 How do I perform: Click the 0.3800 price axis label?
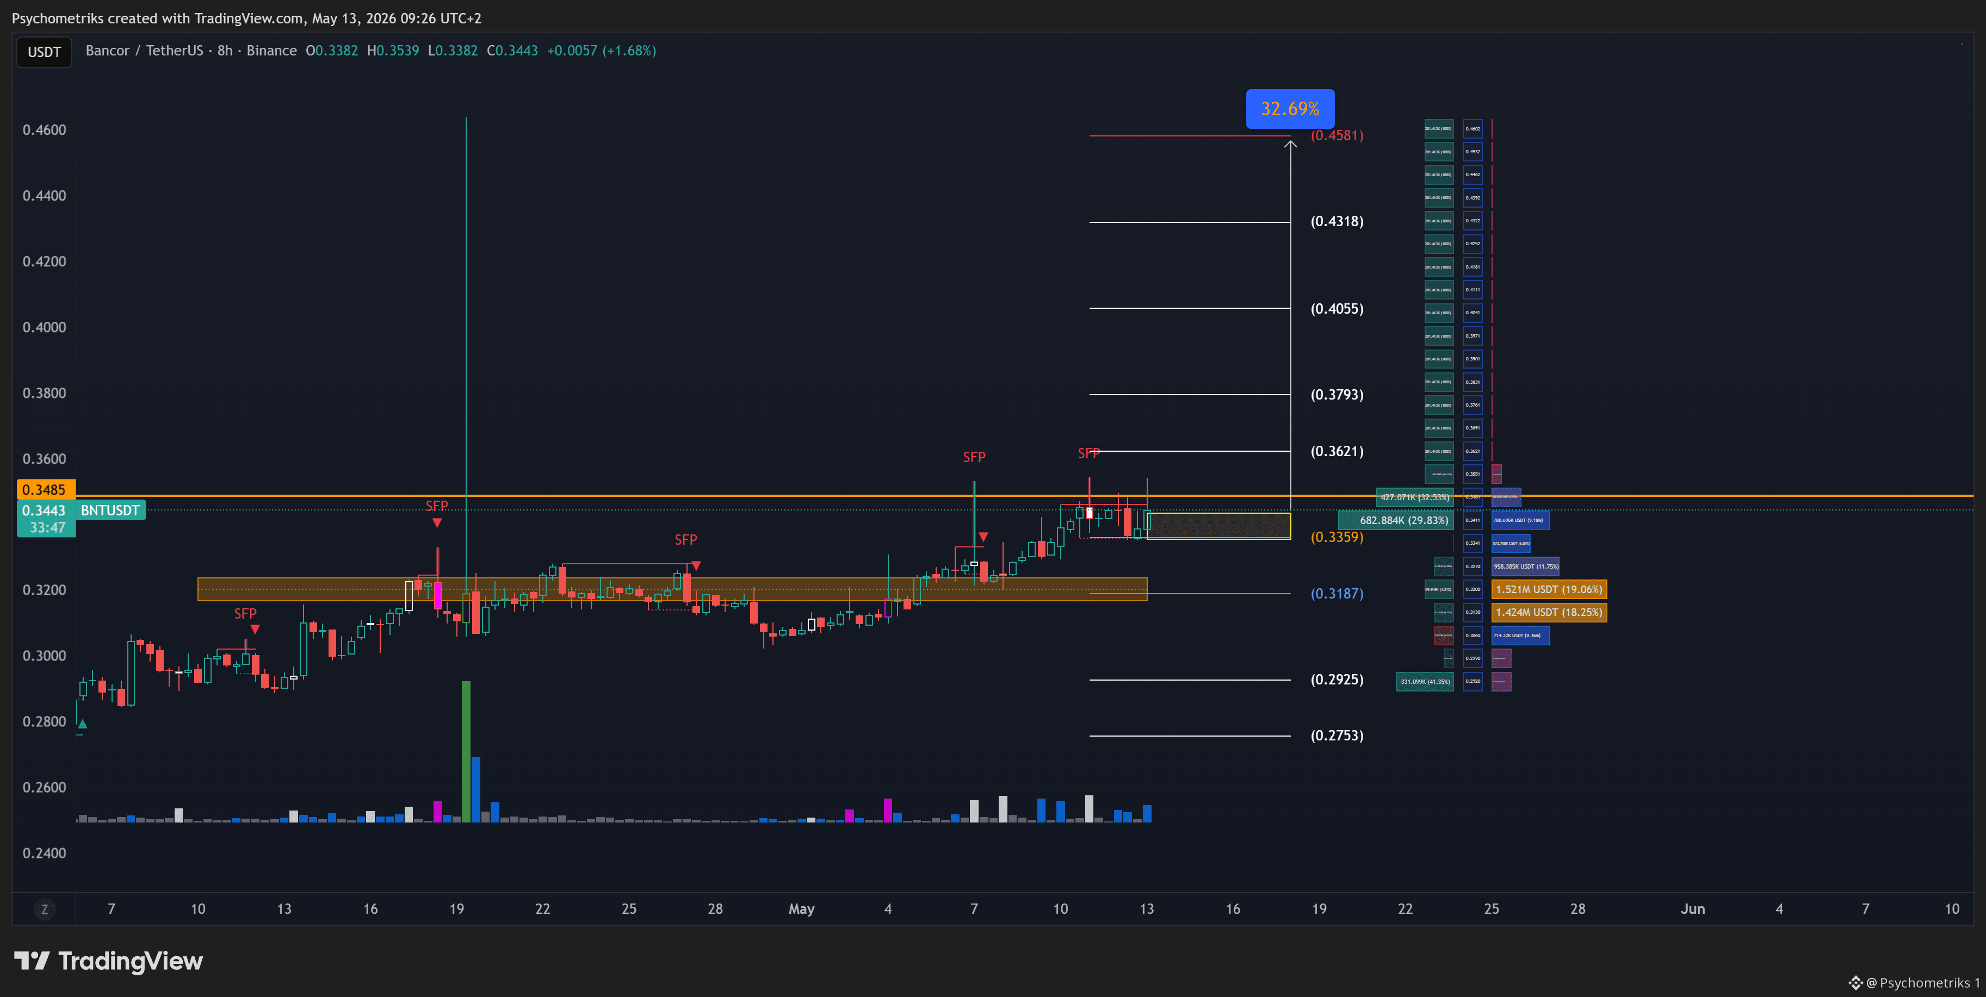coord(44,393)
